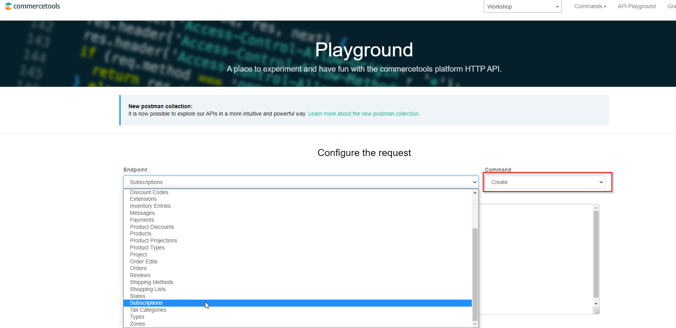Open the new postman collection link
The image size is (676, 328).
tap(363, 114)
